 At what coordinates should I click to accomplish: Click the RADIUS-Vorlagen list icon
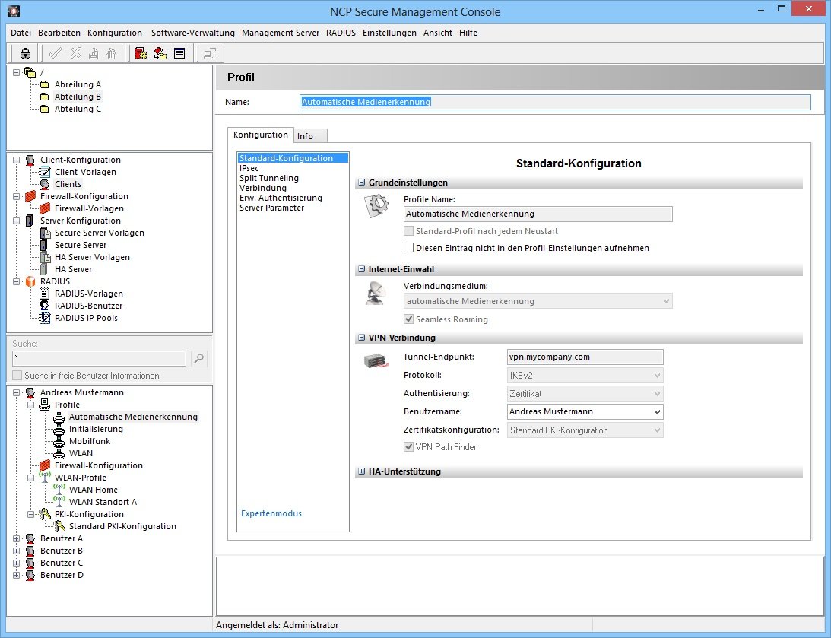45,294
